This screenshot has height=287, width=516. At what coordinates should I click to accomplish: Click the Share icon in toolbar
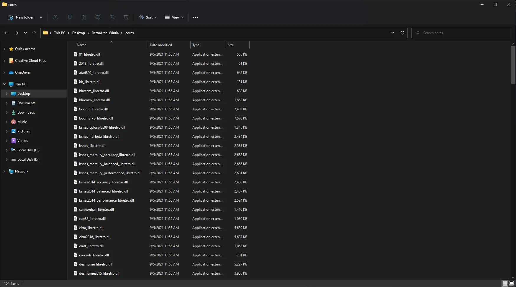click(112, 17)
